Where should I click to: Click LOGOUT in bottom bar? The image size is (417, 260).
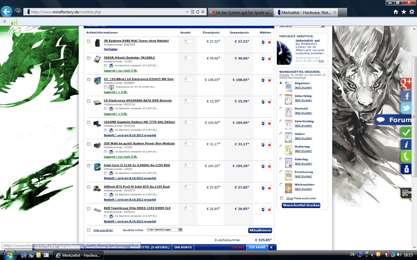pyautogui.click(x=238, y=247)
